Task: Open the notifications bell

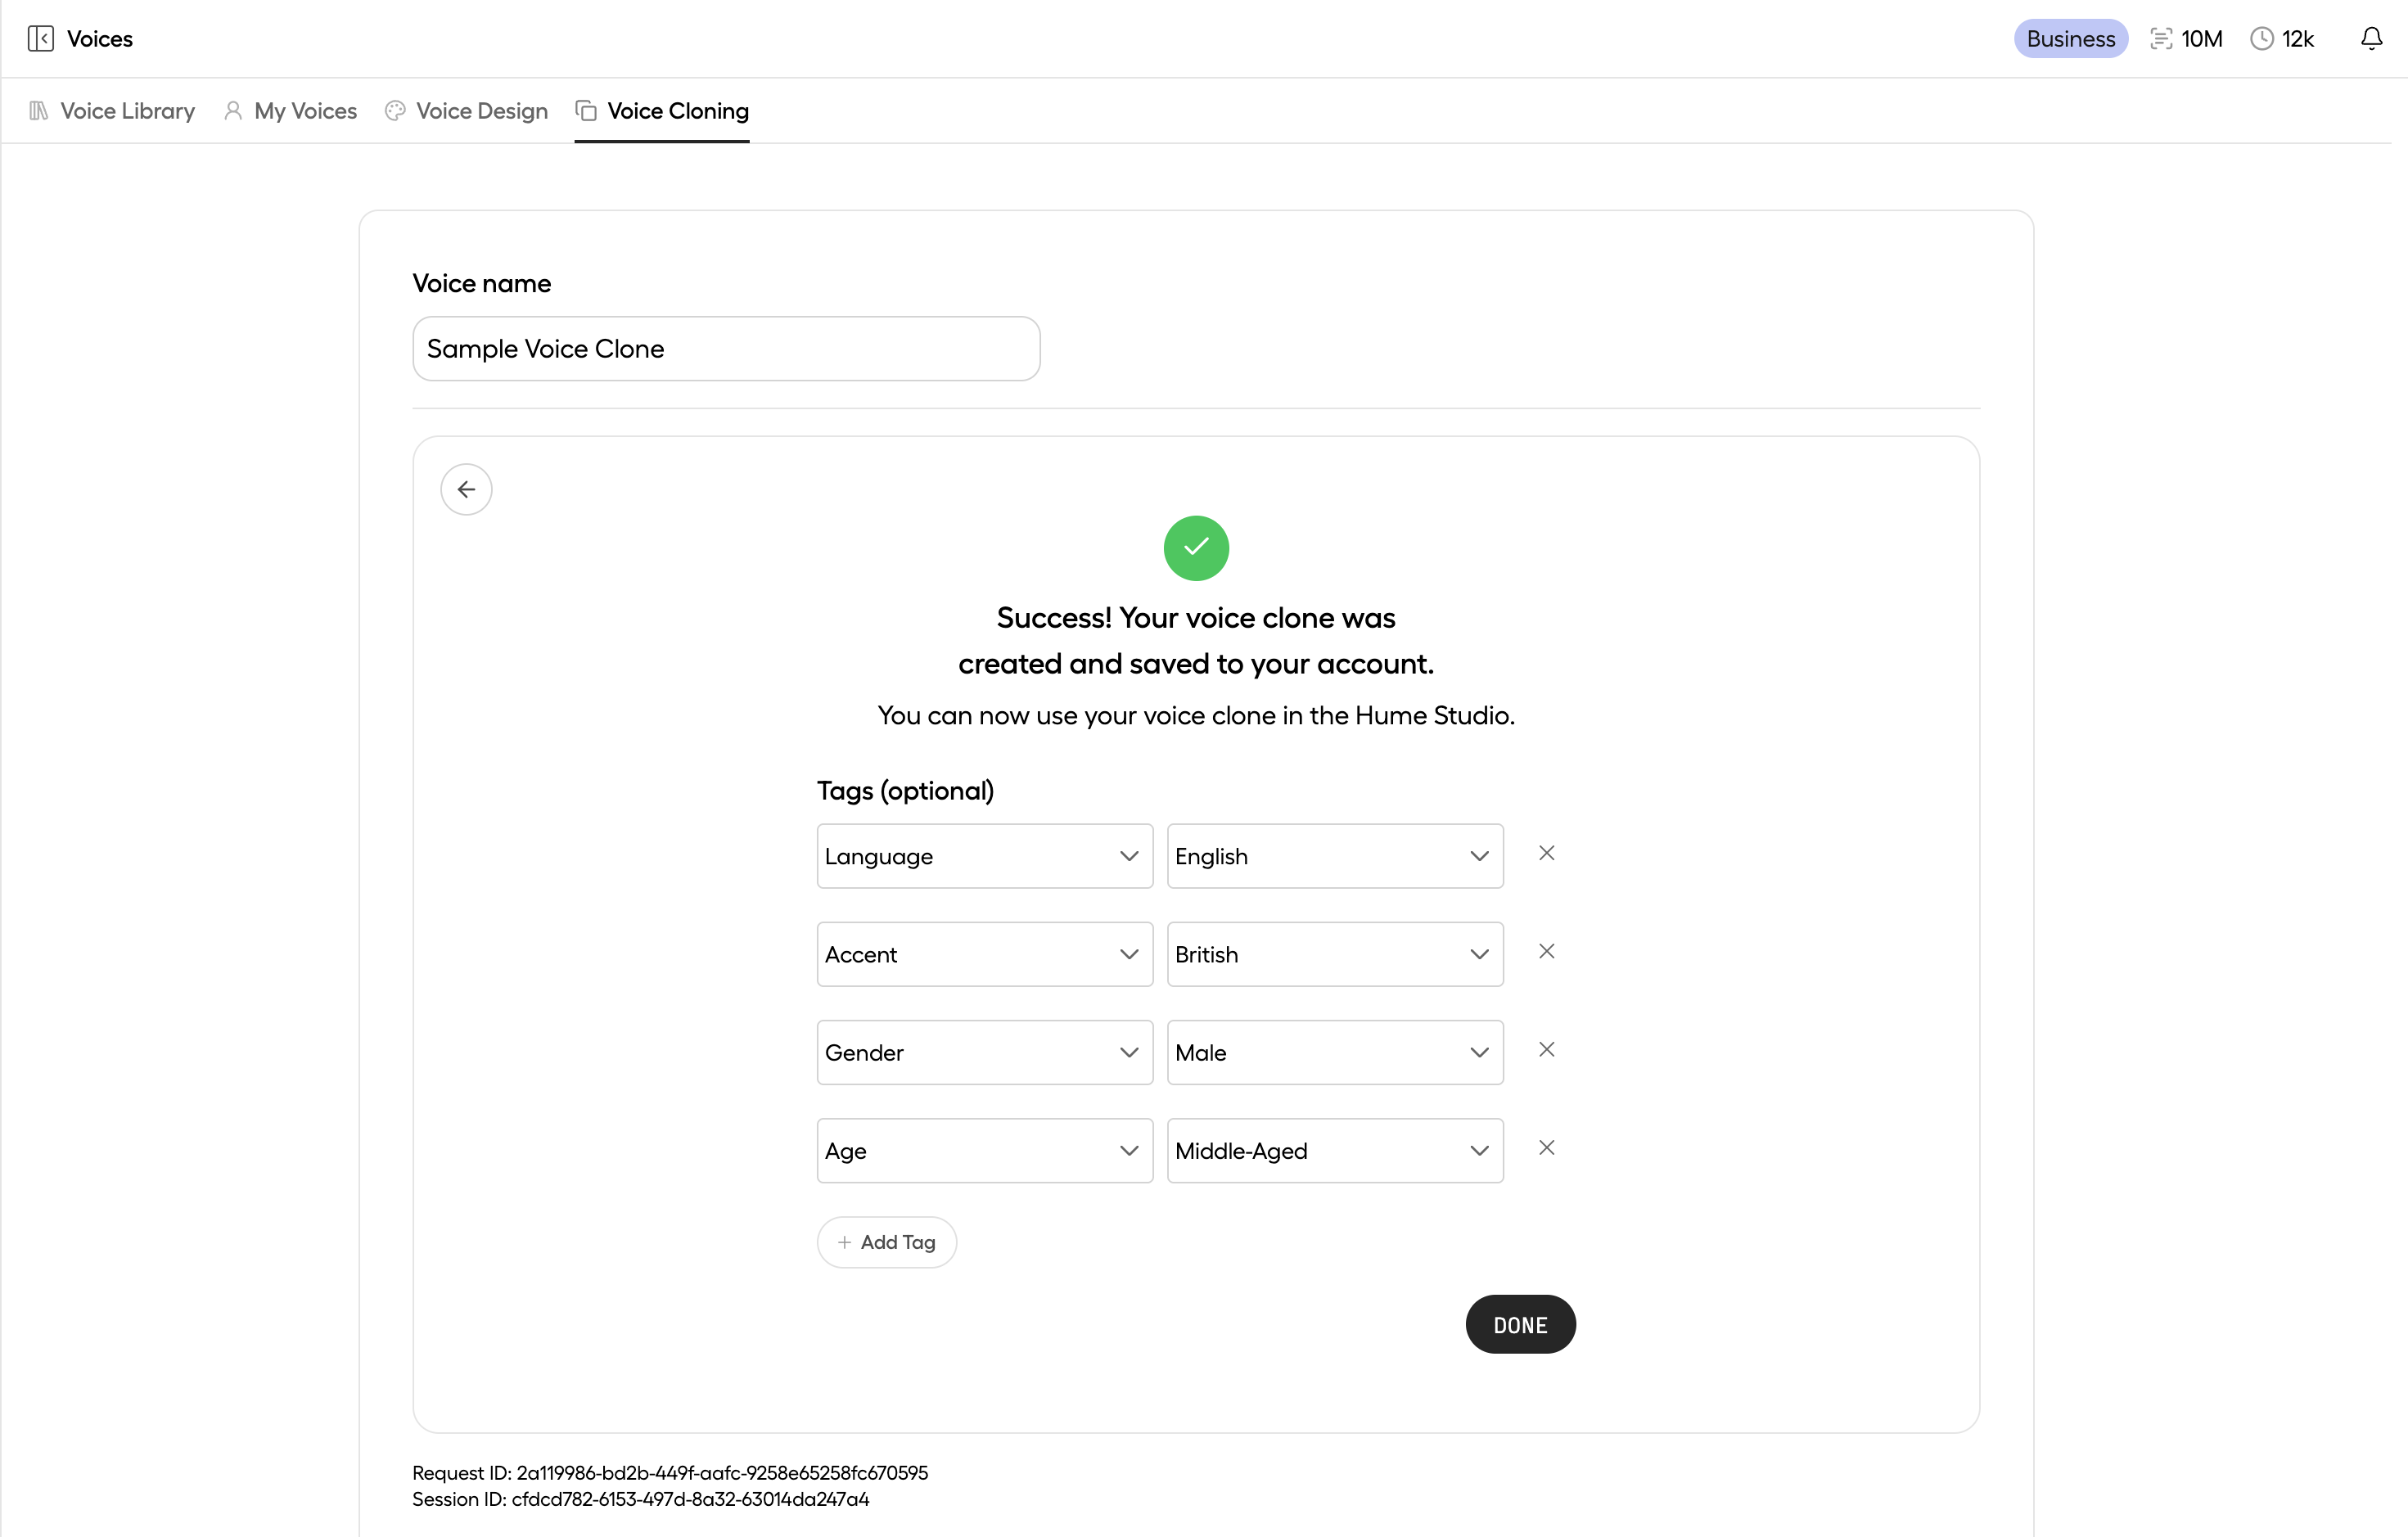Action: 2371,39
